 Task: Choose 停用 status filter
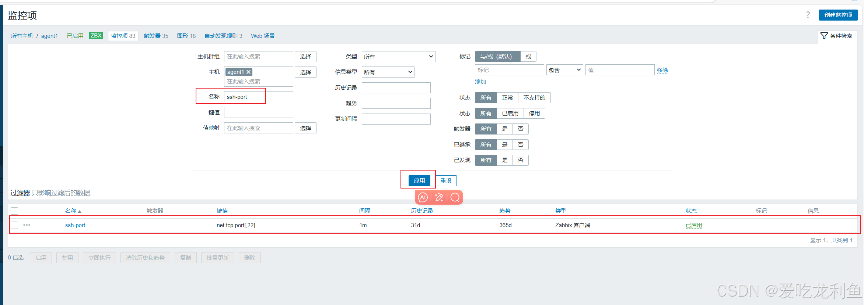534,114
